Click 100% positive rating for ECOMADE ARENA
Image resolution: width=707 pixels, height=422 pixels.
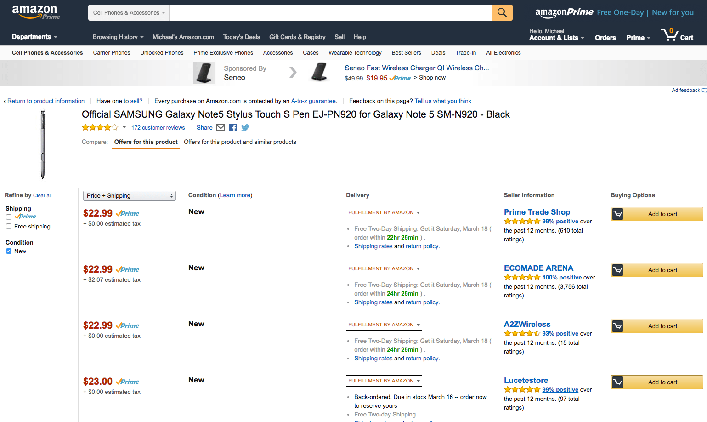562,277
